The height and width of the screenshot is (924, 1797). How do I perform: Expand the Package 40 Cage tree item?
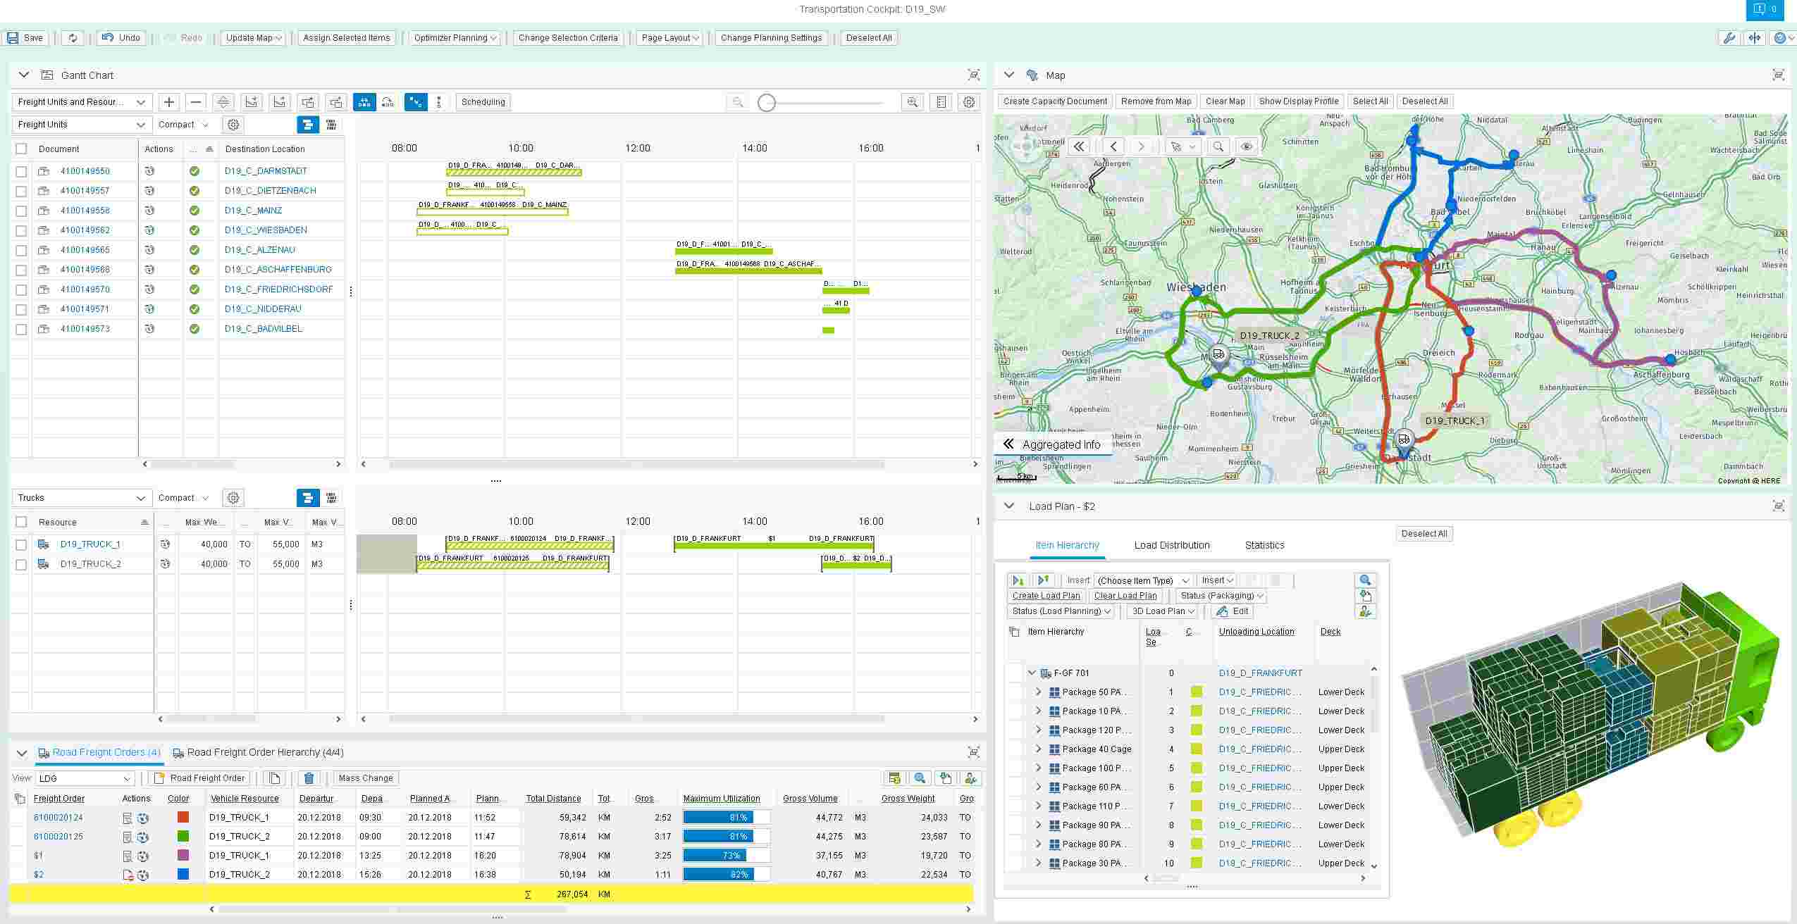pos(1038,749)
